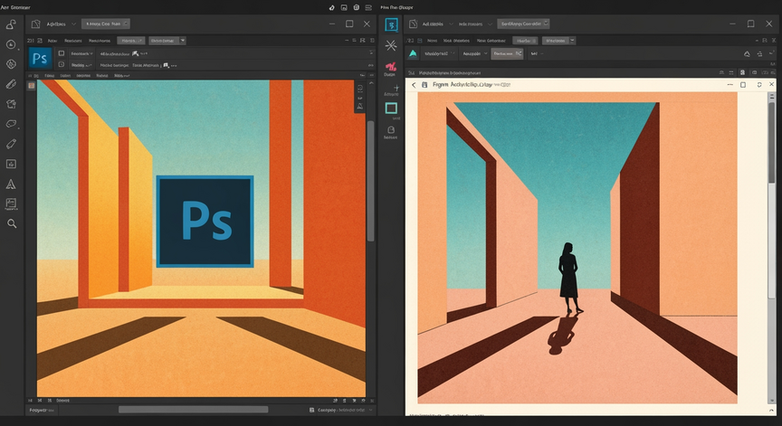Click the second app title in the top system bar

pyautogui.click(x=396, y=7)
